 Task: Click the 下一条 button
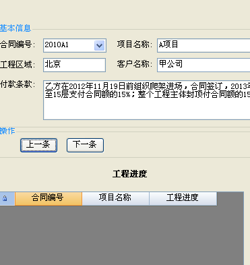(85, 145)
